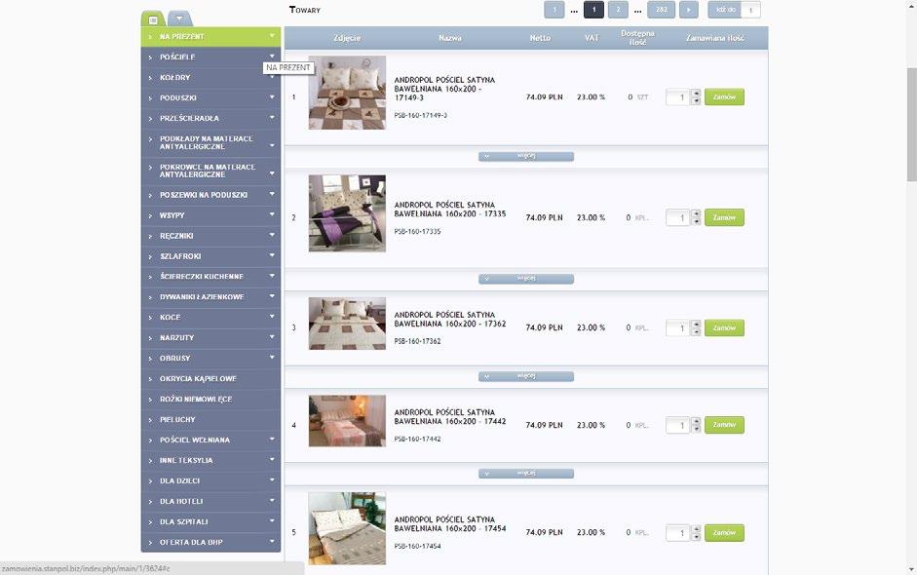
Task: Expand arrow next to NA PREZENT
Action: click(272, 36)
